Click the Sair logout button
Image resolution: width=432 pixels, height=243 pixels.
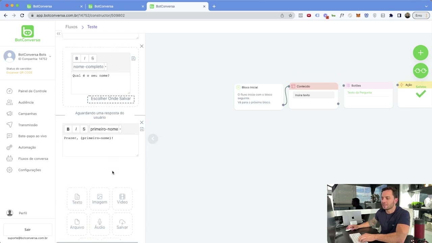pyautogui.click(x=27, y=230)
